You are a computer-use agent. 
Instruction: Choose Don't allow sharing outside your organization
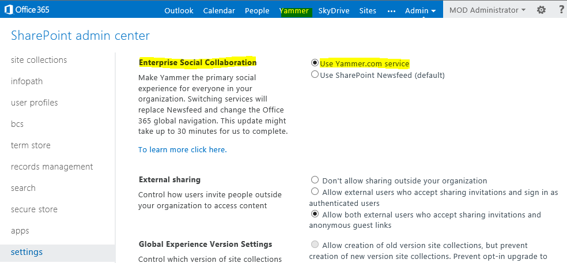(x=315, y=180)
